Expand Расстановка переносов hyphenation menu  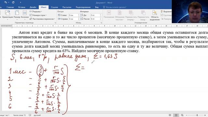42,19
